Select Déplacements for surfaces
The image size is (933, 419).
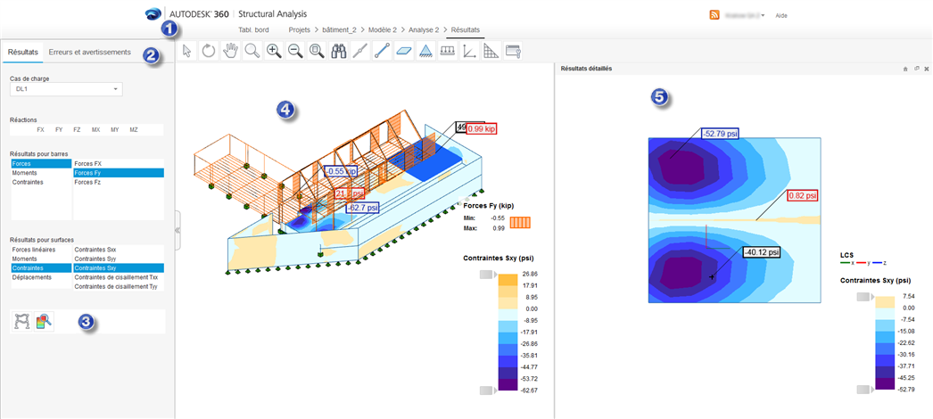tap(41, 277)
